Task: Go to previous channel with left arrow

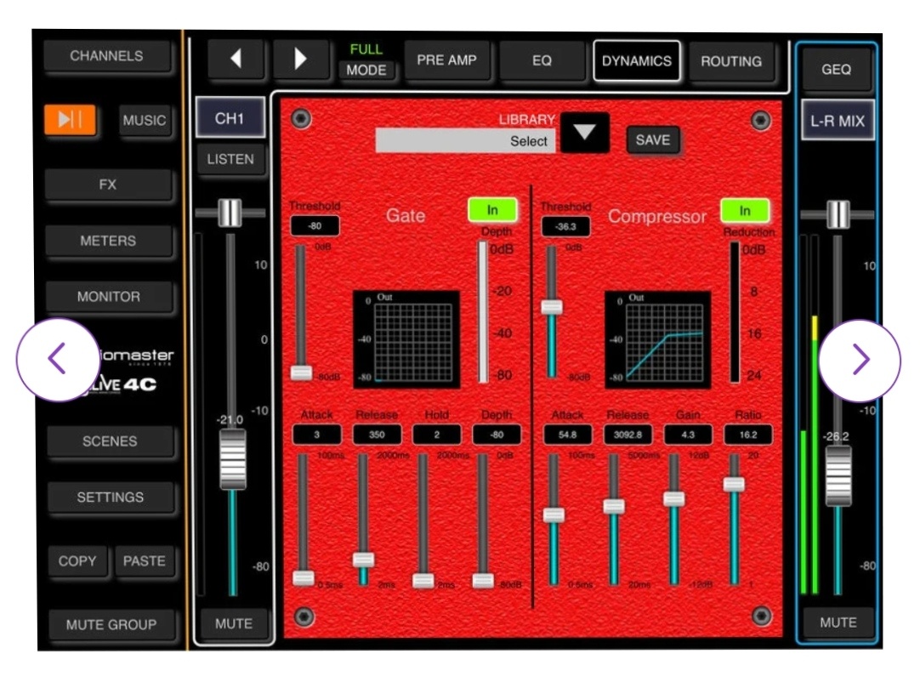Action: pyautogui.click(x=236, y=60)
